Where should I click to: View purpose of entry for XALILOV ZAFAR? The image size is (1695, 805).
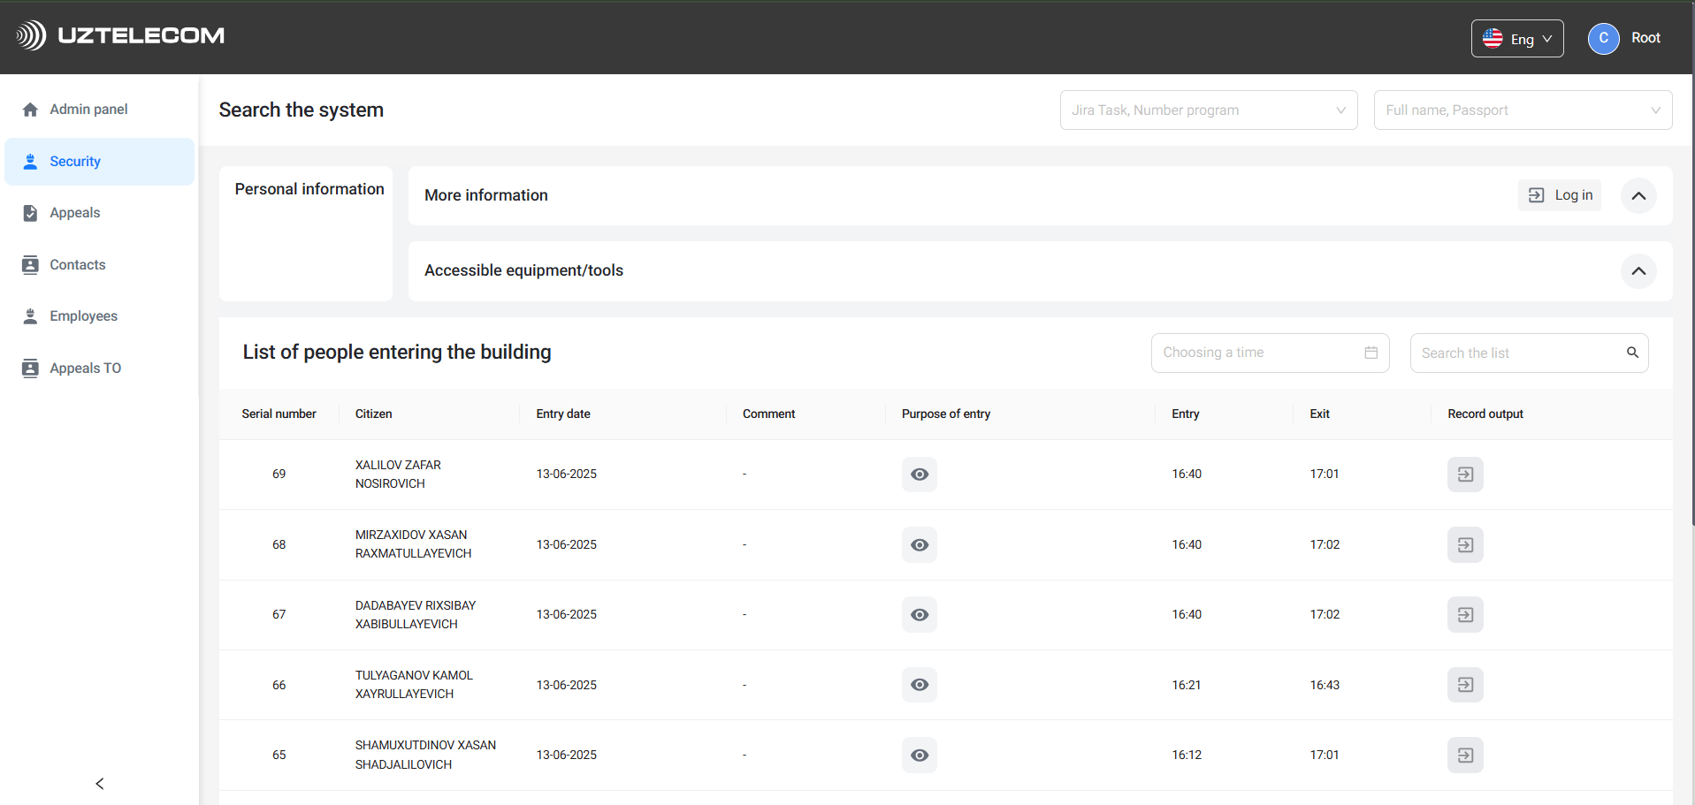(920, 475)
